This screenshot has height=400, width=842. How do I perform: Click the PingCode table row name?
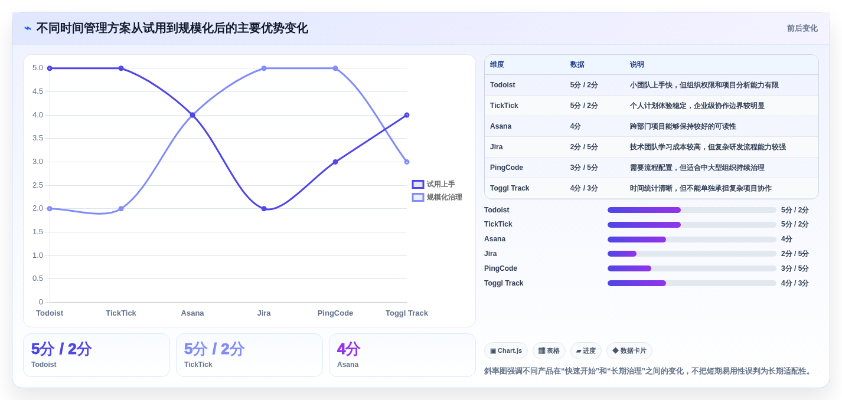pyautogui.click(x=507, y=168)
